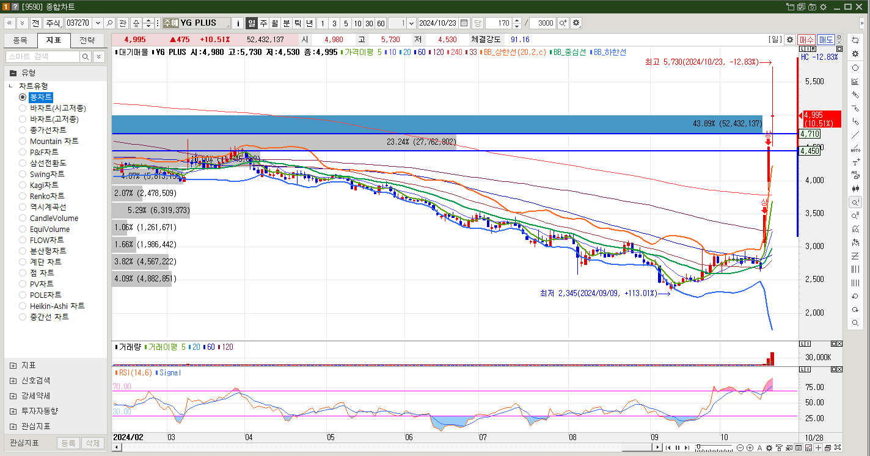Viewport: 870px width, 456px height.
Task: Click the Z-shaped zigzag tool icon
Action: point(855,256)
